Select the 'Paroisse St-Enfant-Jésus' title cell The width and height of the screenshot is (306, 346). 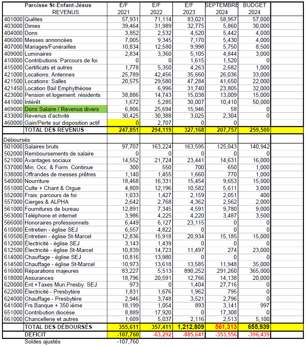pos(58,5)
